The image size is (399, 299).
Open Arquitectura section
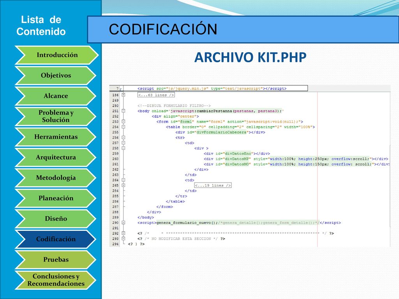tap(55, 157)
